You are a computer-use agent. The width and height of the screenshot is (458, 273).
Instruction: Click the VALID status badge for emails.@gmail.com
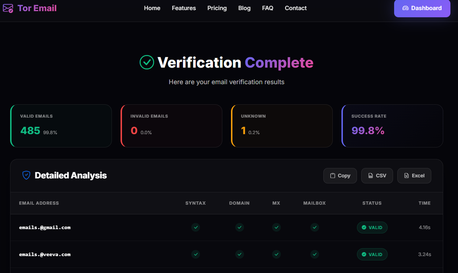pos(372,227)
